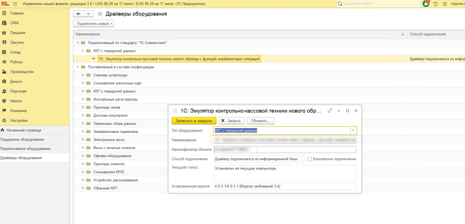
Task: Maximize the driver dialog window
Action: pyautogui.click(x=347, y=111)
